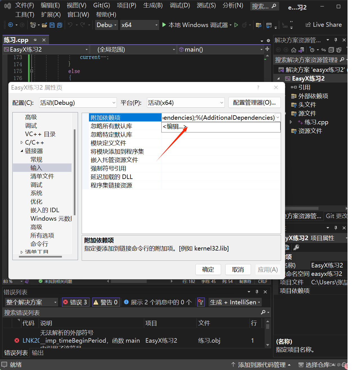
Task: Open the 配置 活动(Debug) dropdown
Action: point(78,103)
